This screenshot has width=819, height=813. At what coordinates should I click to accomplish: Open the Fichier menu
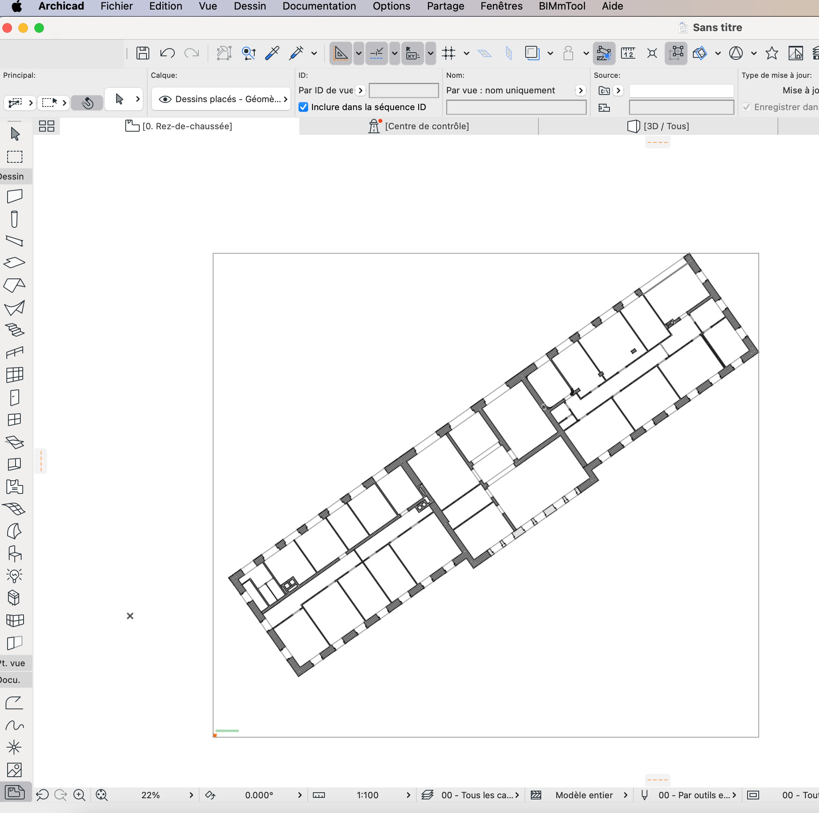pyautogui.click(x=117, y=6)
